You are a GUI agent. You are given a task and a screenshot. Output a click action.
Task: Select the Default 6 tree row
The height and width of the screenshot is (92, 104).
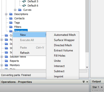pyautogui.click(x=33, y=6)
